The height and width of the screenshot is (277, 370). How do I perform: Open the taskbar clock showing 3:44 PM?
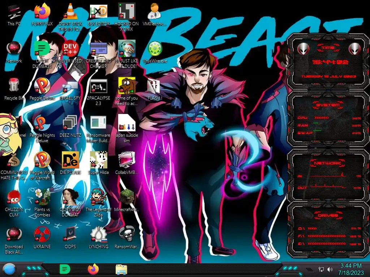[x=350, y=269]
